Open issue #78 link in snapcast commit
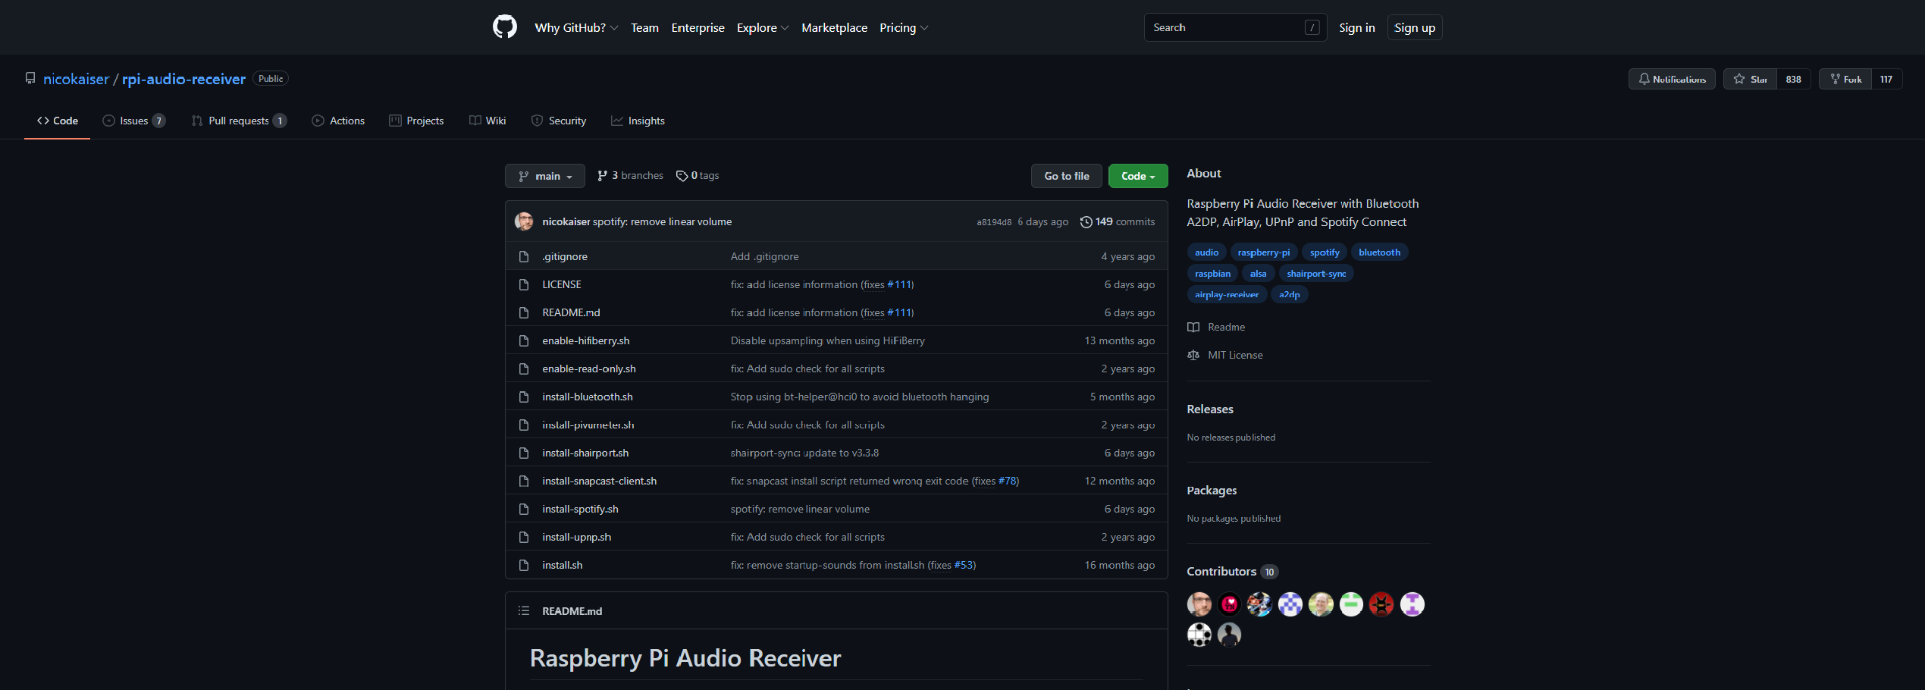This screenshot has height=690, width=1925. [1007, 481]
